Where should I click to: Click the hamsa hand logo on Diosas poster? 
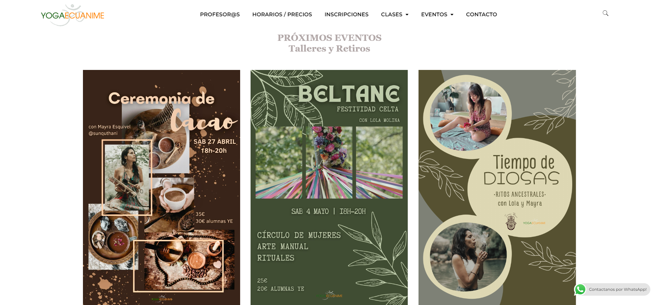tap(511, 222)
